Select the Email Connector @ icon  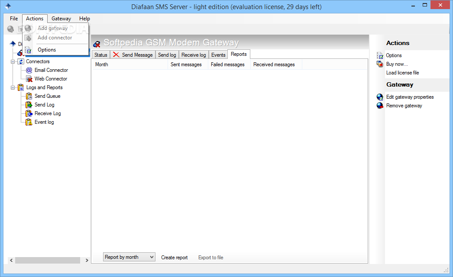(x=29, y=70)
